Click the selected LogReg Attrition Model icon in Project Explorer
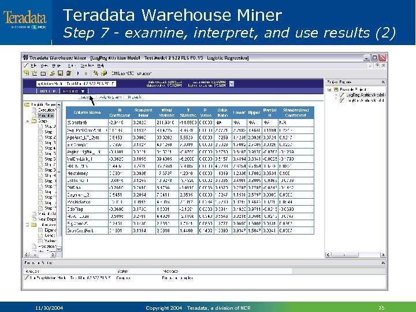Image resolution: width=416 pixels, height=312 pixels. tap(342, 95)
